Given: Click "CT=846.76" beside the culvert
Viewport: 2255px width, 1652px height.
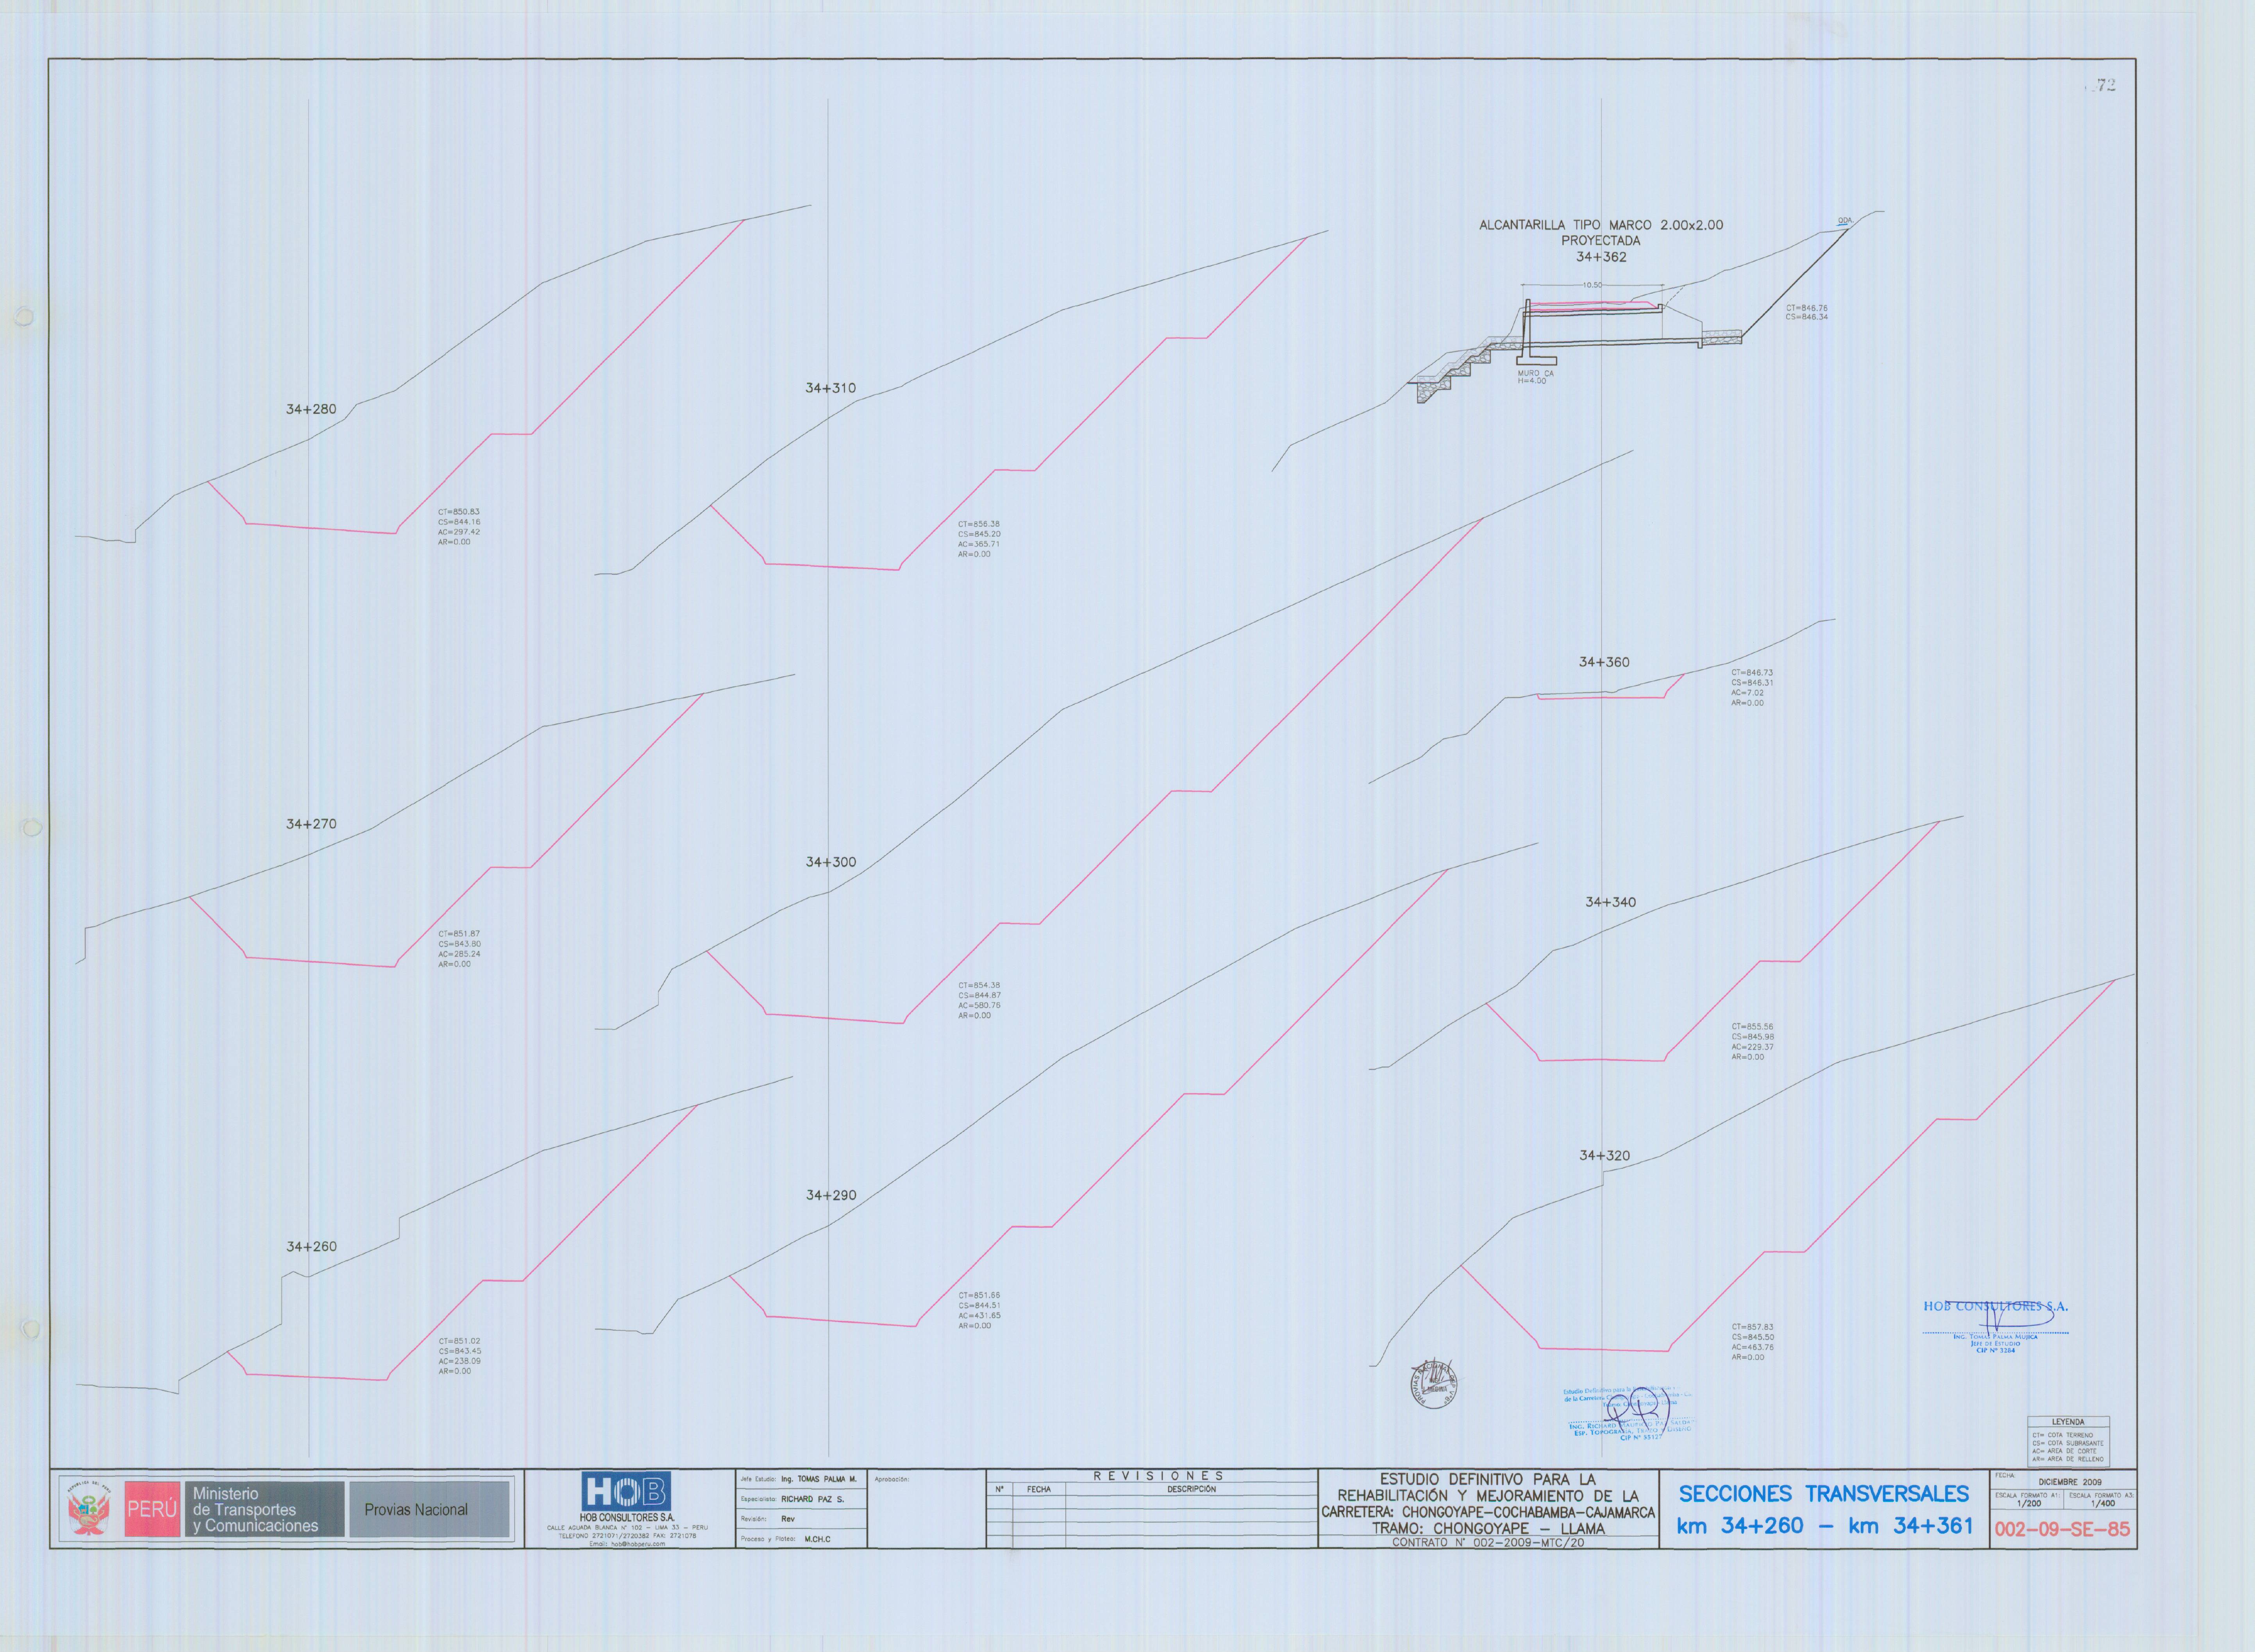Looking at the screenshot, I should click(x=1806, y=308).
